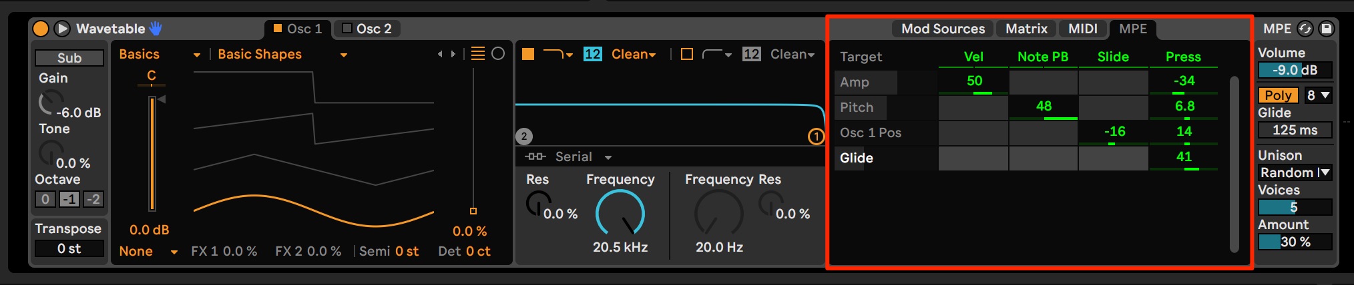Click the hot-swap preset circular arrows icon

point(1305,29)
